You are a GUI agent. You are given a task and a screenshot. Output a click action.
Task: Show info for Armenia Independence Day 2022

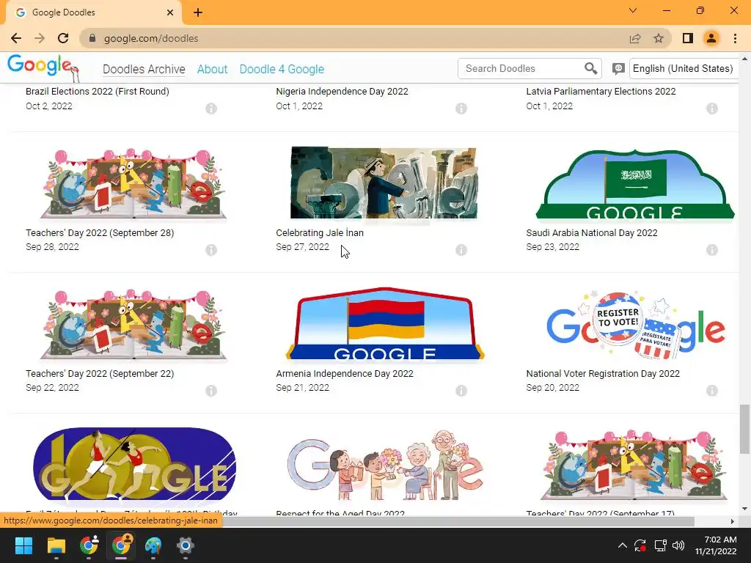click(461, 391)
